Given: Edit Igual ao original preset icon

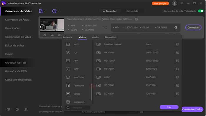Looking at the screenshot, I should click(177, 44).
